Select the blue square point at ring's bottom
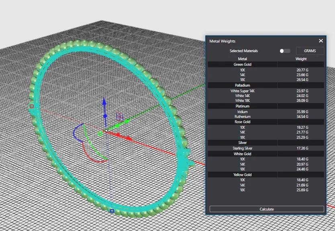Viewport: 335px width, 231px height. click(112, 211)
